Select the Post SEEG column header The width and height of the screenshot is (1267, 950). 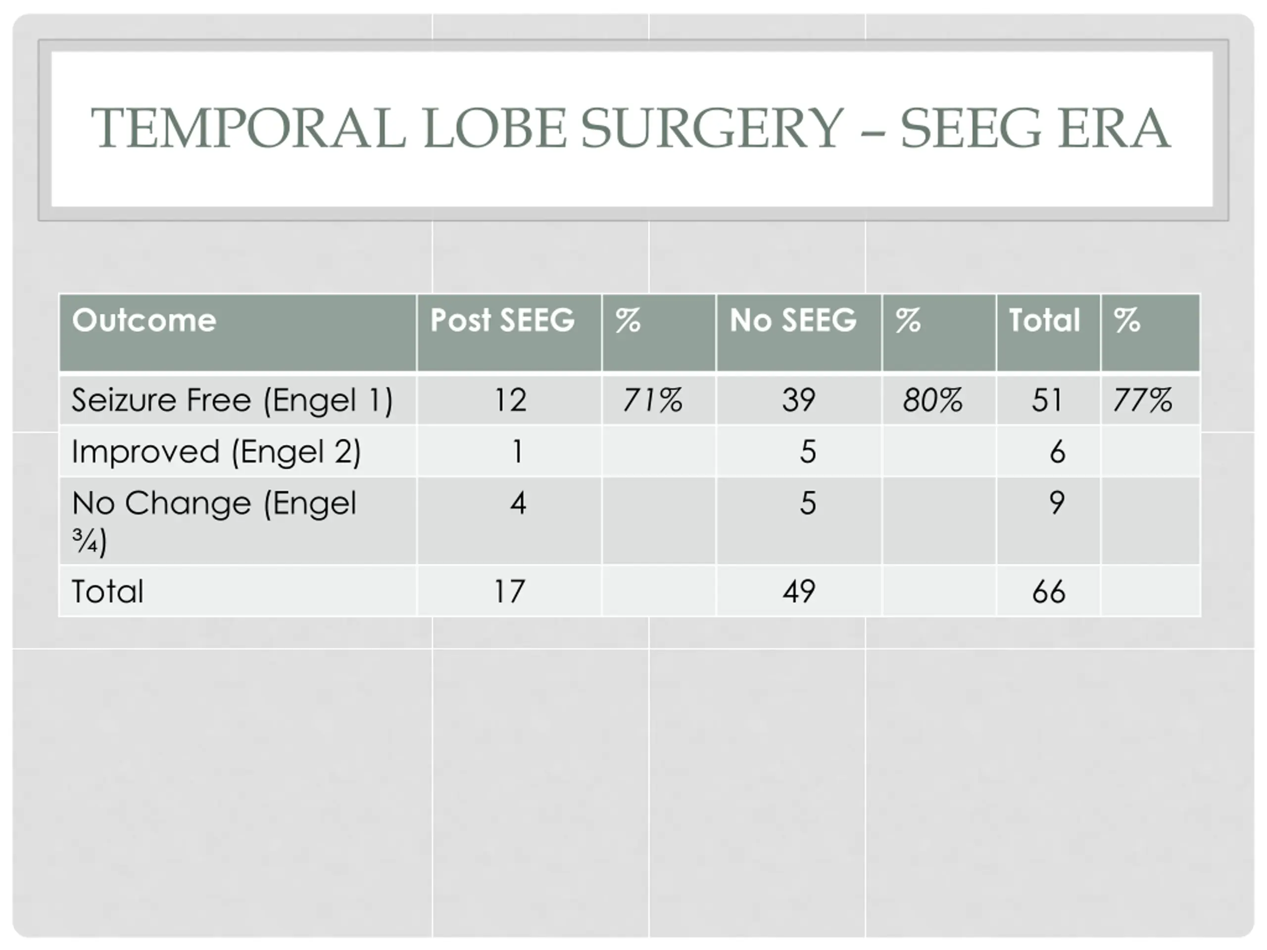coord(509,332)
